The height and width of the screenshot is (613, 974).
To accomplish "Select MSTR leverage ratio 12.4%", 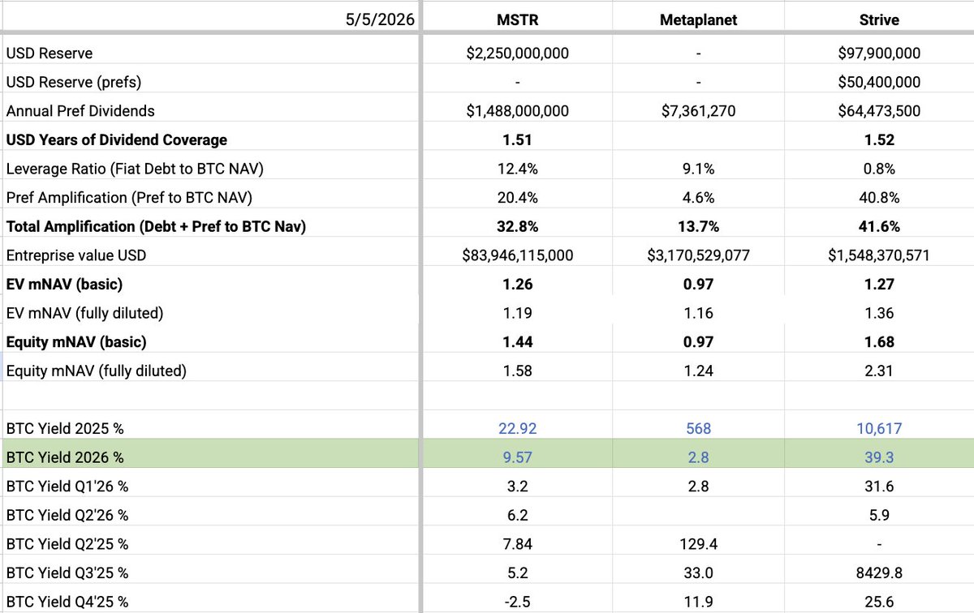I will click(x=518, y=169).
